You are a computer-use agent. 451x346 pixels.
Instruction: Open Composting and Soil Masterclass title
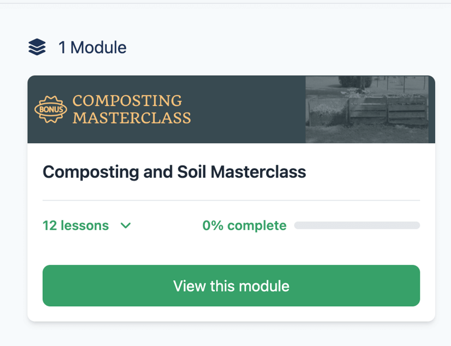174,172
